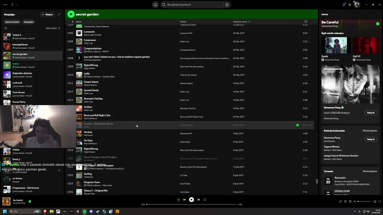Skip to next track
383x215 pixels.
pyautogui.click(x=199, y=200)
